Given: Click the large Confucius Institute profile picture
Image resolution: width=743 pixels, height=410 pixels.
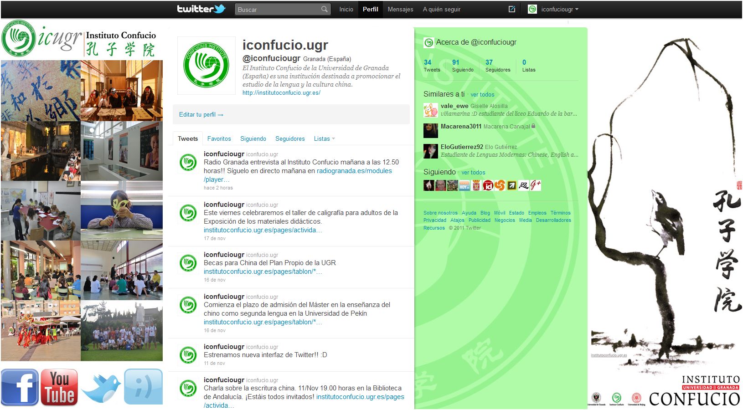Looking at the screenshot, I should point(206,66).
